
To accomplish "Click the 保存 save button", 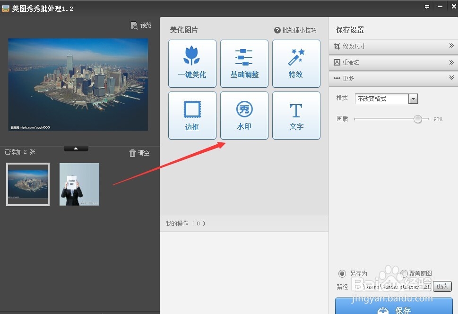I will coord(396,308).
